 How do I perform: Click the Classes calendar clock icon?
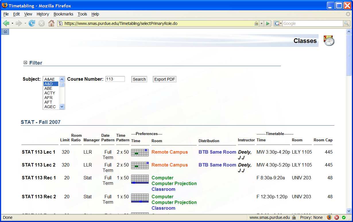[329, 41]
